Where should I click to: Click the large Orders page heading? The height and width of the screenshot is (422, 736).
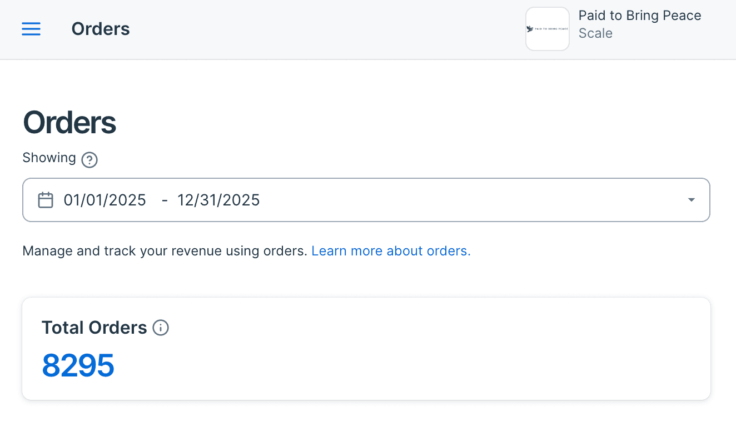click(69, 123)
